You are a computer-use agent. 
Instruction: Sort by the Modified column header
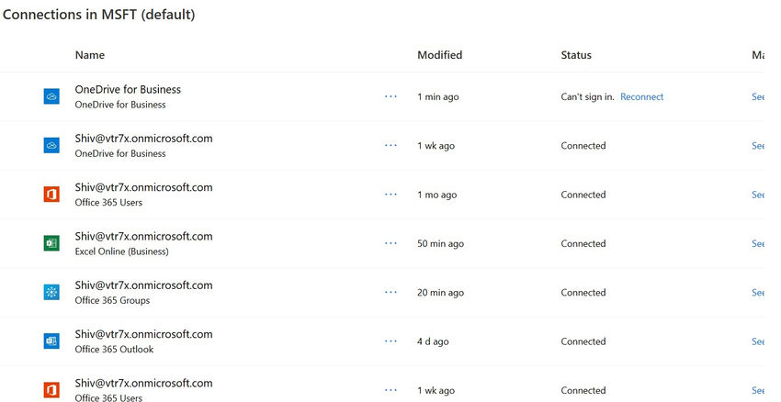click(x=440, y=55)
